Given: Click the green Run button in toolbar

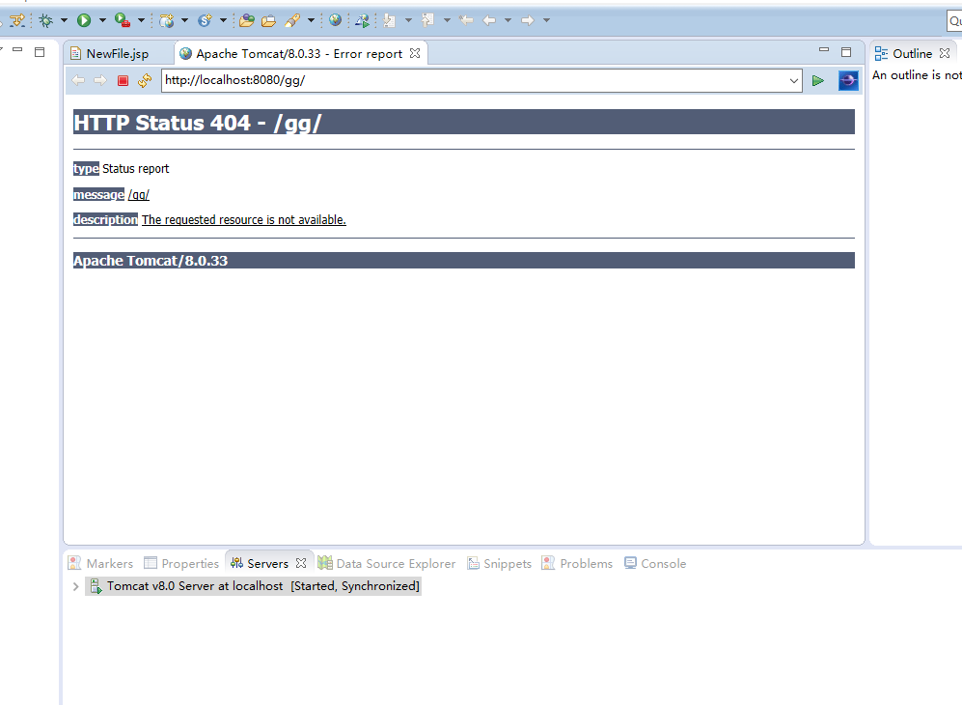Looking at the screenshot, I should coord(84,20).
